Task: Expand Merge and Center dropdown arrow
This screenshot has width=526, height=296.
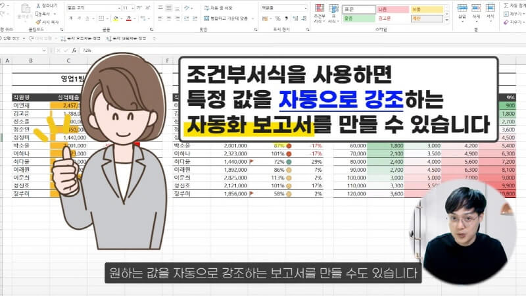Action: point(252,18)
